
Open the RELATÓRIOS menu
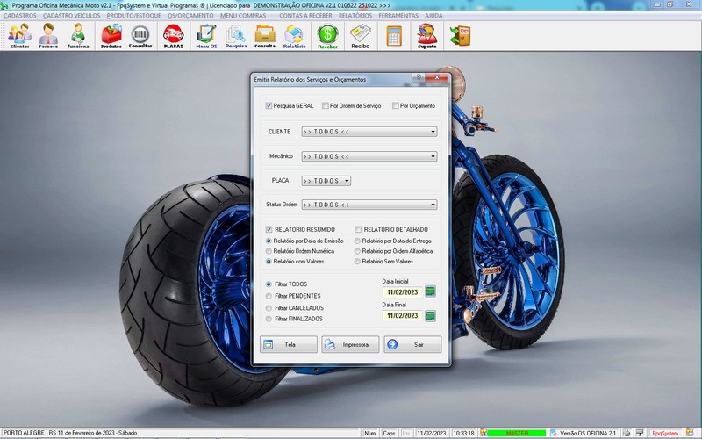pyautogui.click(x=355, y=16)
